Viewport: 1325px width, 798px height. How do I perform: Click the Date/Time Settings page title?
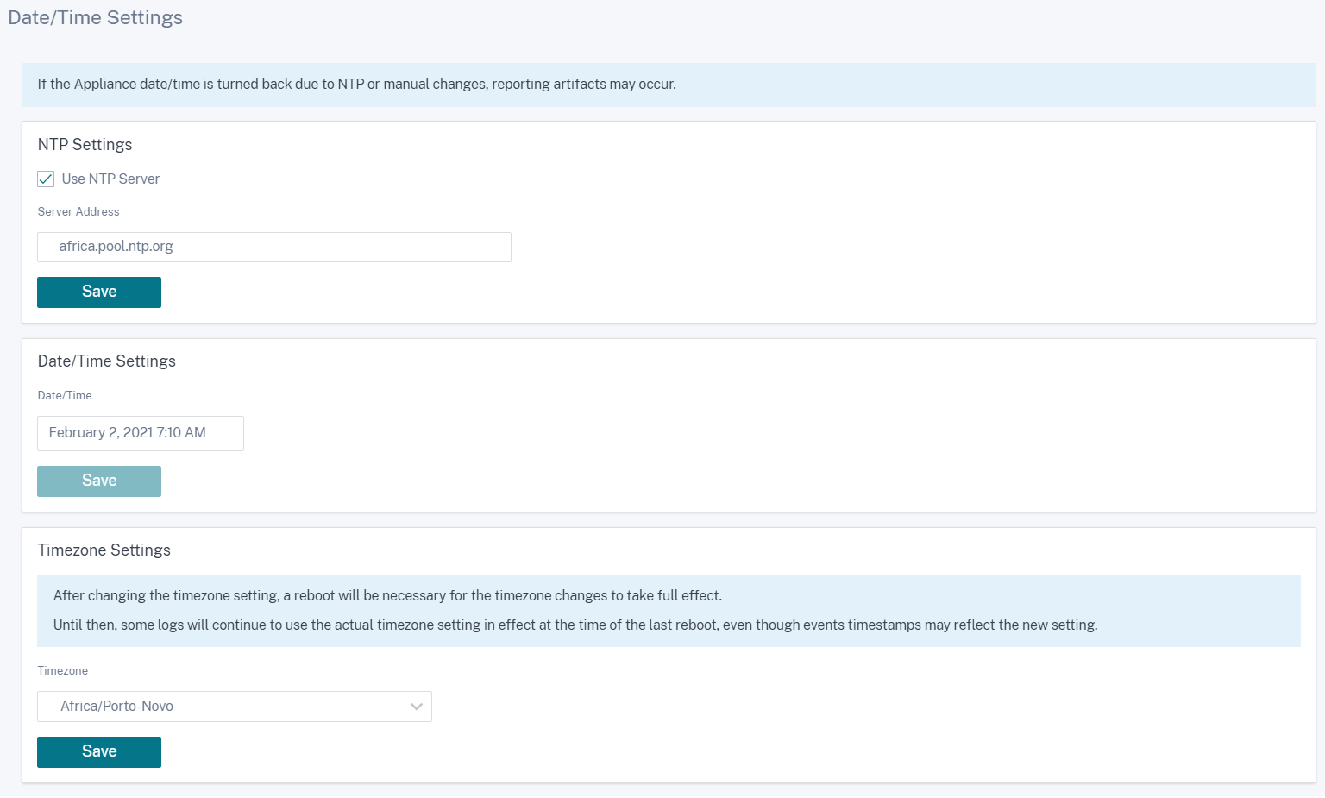pyautogui.click(x=95, y=17)
